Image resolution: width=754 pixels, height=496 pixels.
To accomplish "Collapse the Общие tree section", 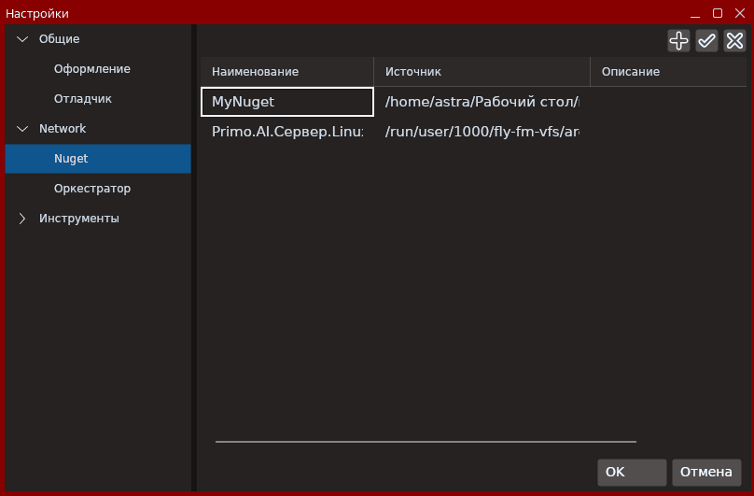I will coord(22,39).
